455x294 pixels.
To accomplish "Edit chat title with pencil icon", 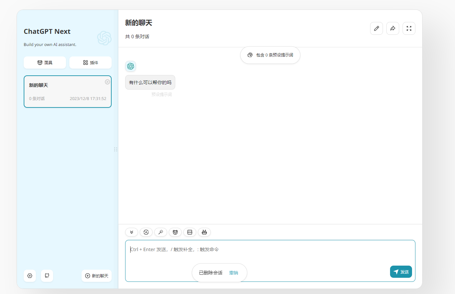I will 377,28.
